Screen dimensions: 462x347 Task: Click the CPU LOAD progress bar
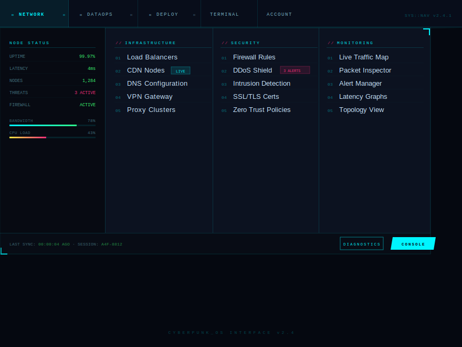tap(52, 138)
